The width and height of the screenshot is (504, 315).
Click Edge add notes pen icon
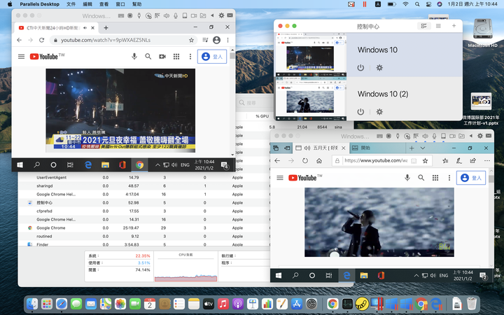coord(459,161)
